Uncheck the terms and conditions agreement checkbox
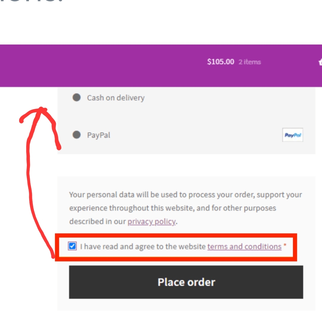Screen dimensions: 322x334 click(x=72, y=246)
